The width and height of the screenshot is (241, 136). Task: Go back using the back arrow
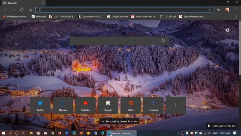coord(5,10)
